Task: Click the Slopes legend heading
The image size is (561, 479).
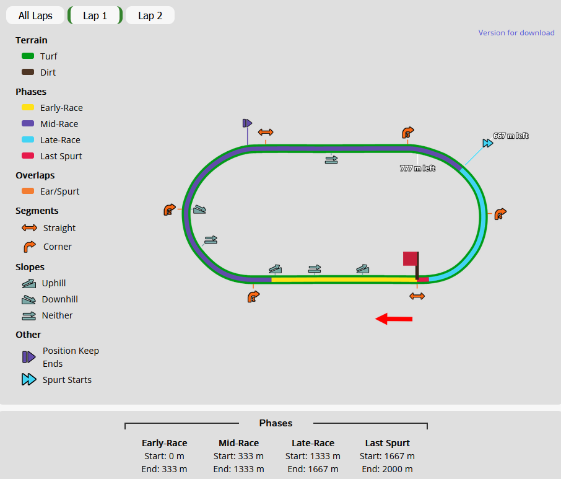Action: tap(30, 267)
